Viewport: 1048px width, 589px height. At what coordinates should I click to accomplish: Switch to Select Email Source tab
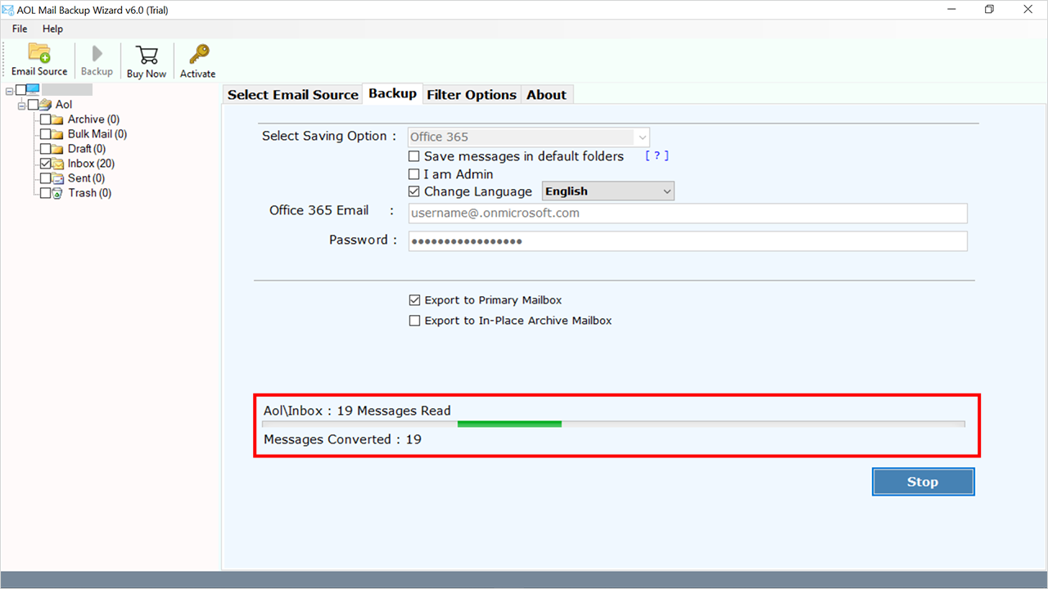coord(293,95)
